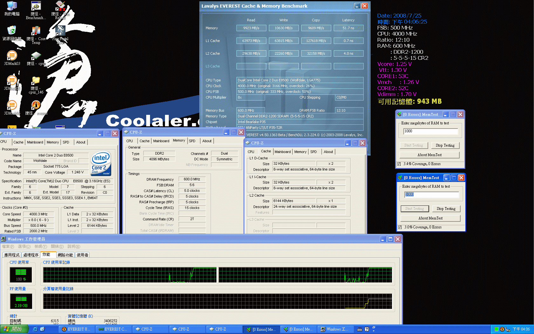Screen dimensions: 534x334
Task: Click the 開始 Start button
Action: (14, 329)
